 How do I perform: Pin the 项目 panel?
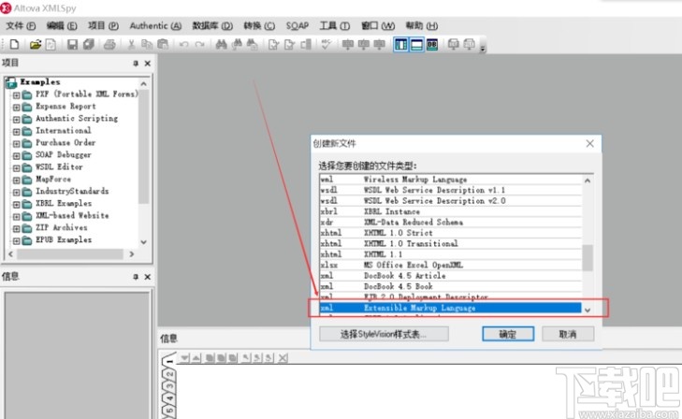(136, 64)
